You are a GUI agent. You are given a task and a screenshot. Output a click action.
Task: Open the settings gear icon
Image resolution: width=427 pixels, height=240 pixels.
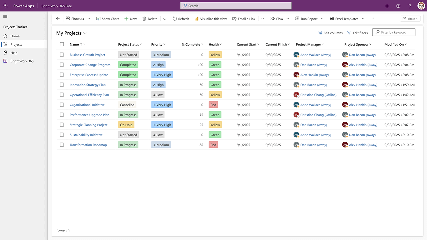point(398,6)
